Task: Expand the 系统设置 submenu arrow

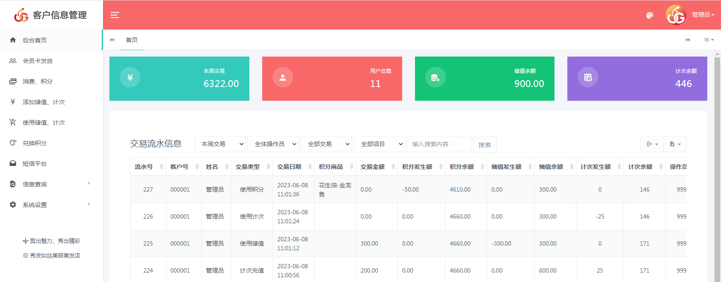Action: 89,204
